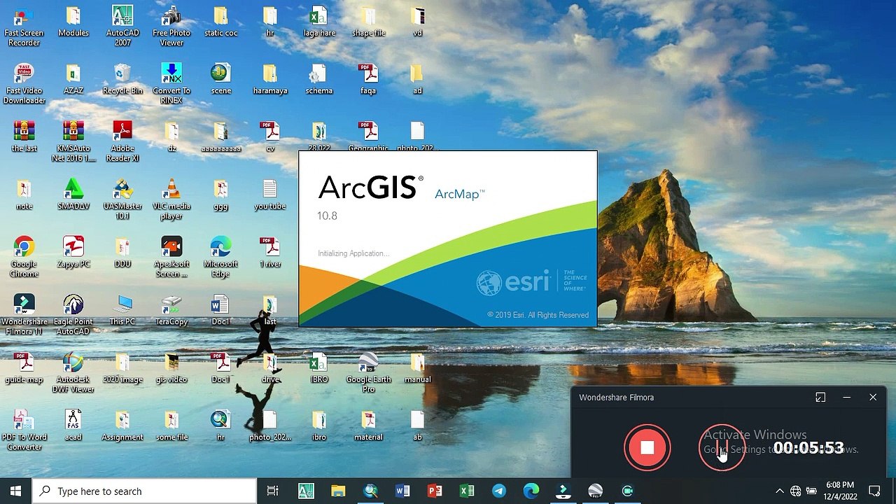
Task: Select the dz folder
Action: click(171, 137)
